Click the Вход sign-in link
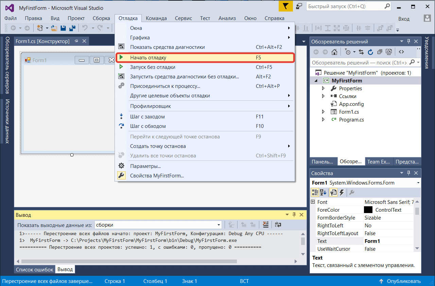The width and height of the screenshot is (435, 286). coord(404,19)
